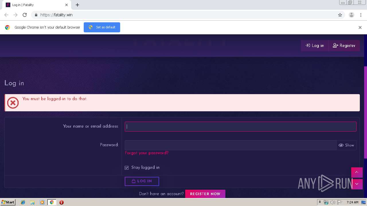Dismiss the default browser notification bar
Screen dimensions: 367x206
pos(360,27)
